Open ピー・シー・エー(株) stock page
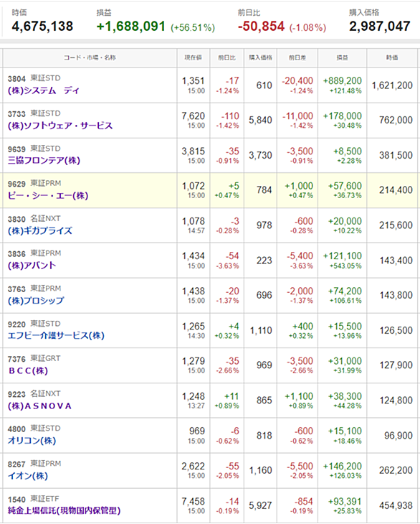The width and height of the screenshot is (420, 524). (x=48, y=195)
